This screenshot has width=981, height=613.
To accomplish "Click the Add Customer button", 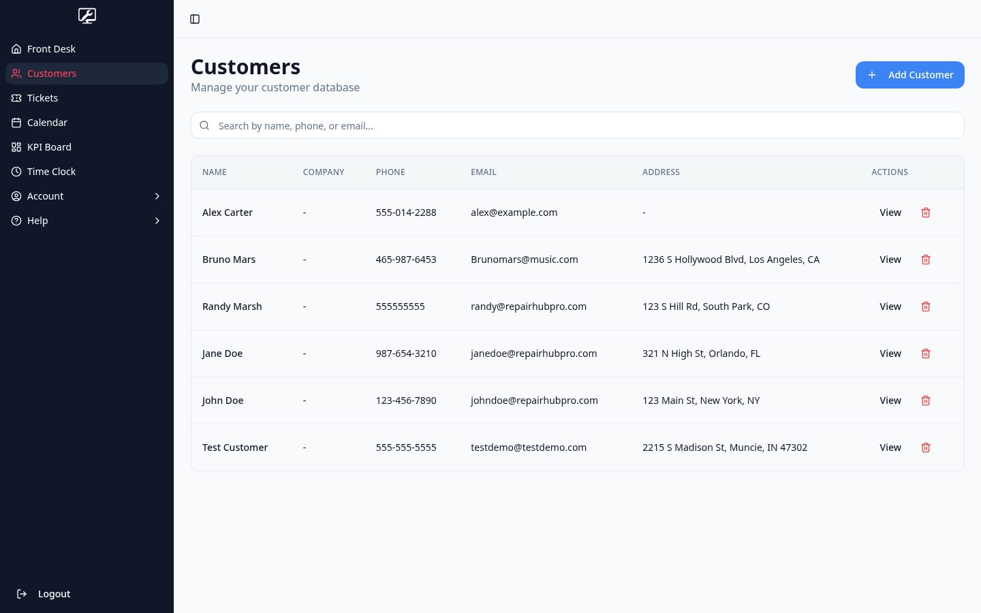I will tap(909, 75).
